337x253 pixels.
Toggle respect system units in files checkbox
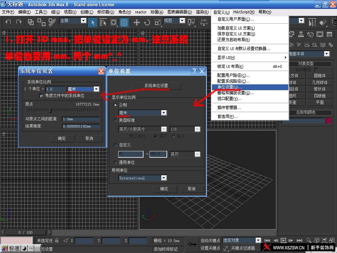[41, 96]
